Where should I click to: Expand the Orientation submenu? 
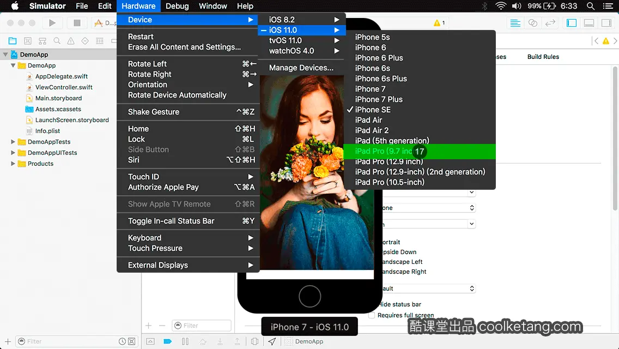pyautogui.click(x=188, y=85)
